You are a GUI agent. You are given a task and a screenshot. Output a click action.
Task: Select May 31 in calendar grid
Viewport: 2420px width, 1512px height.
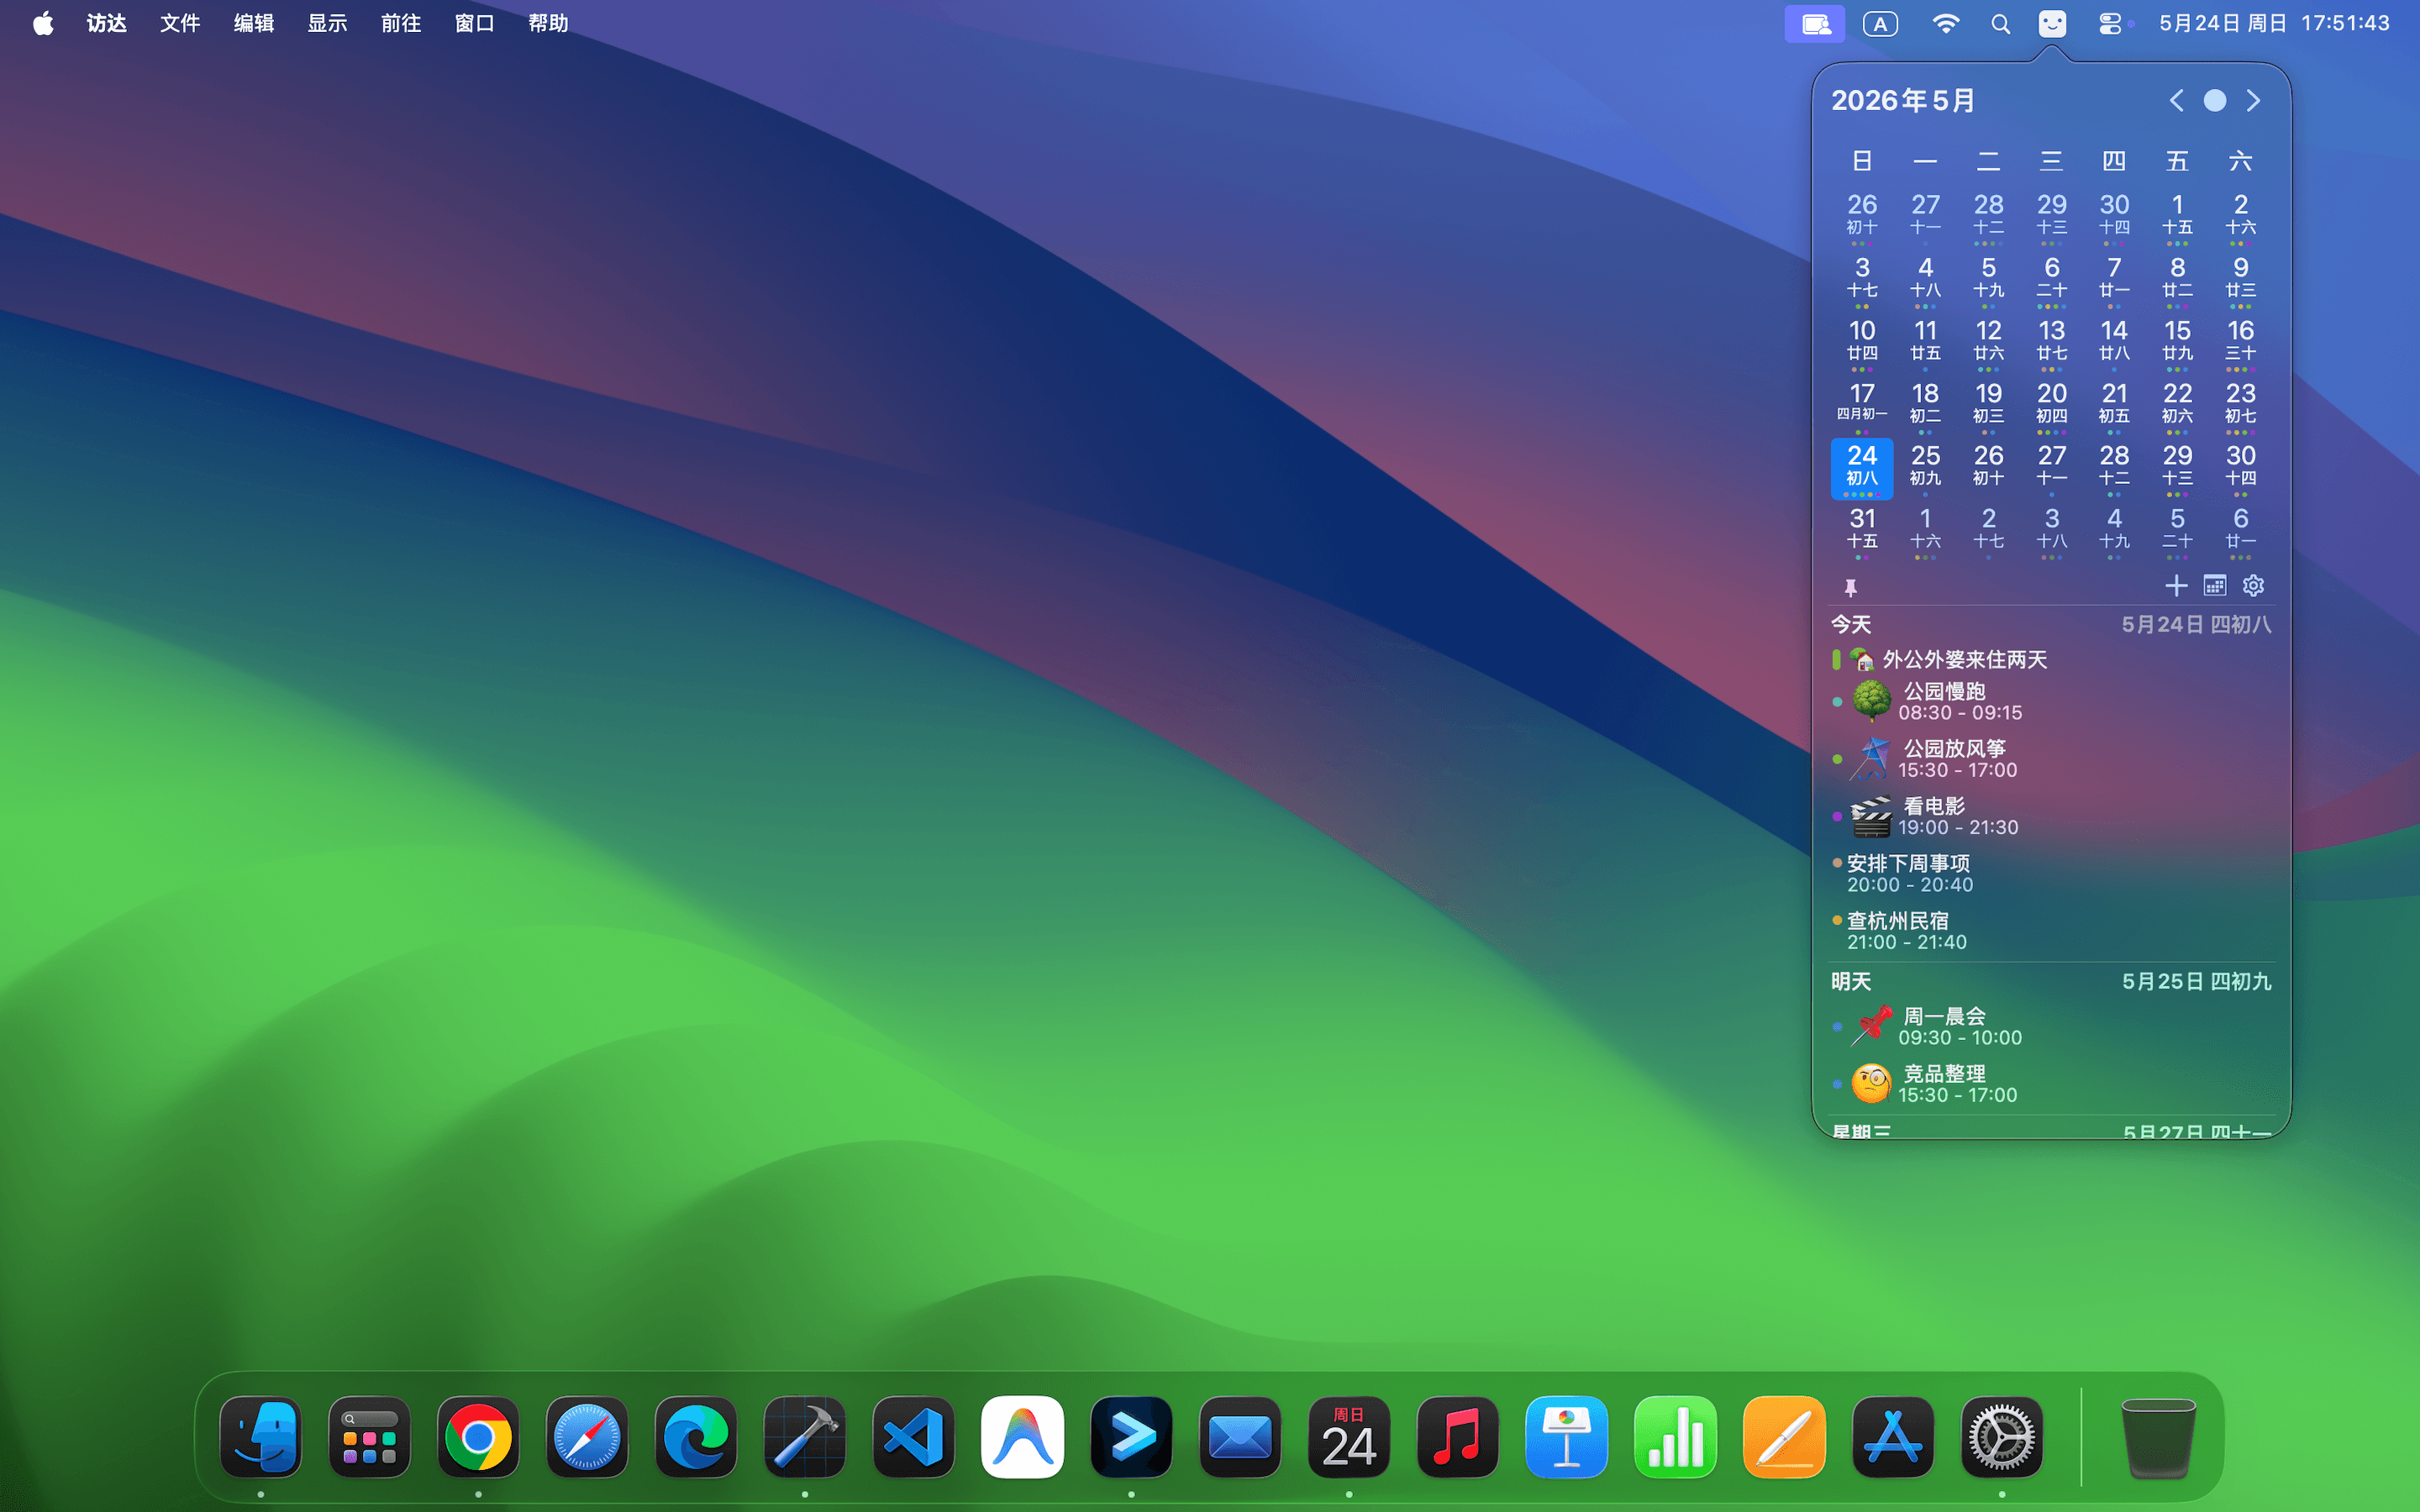1862,530
